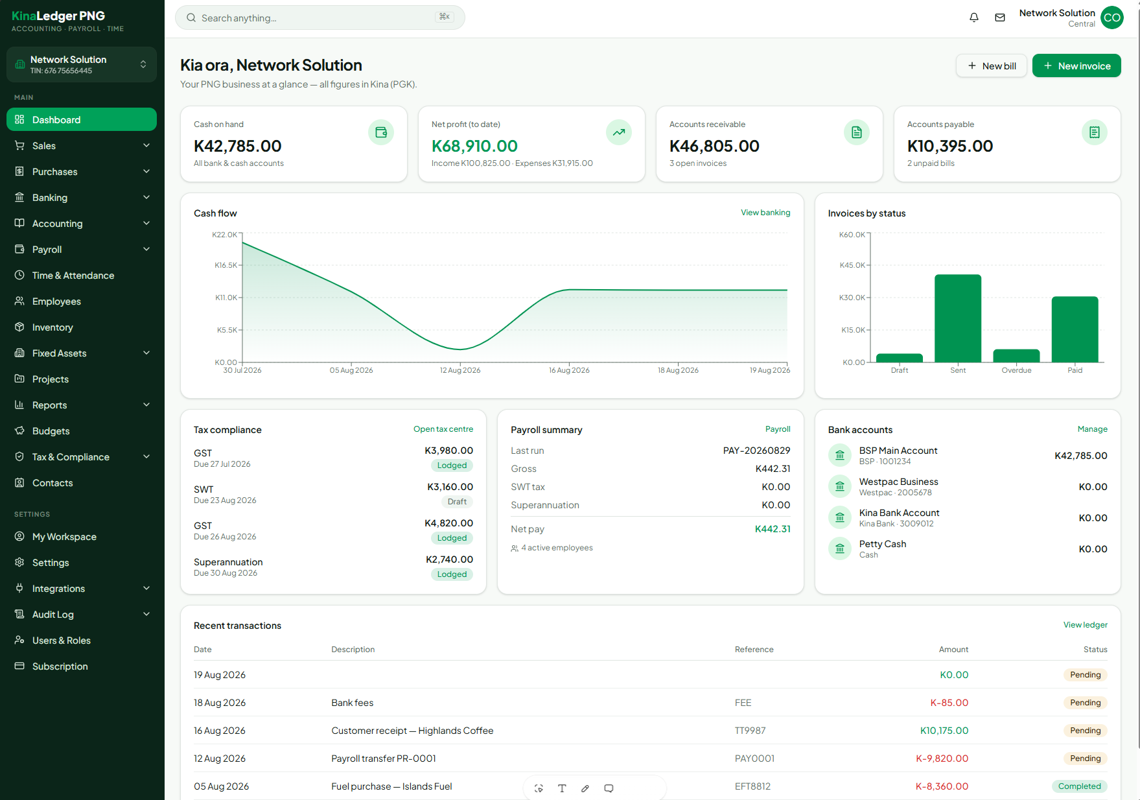The width and height of the screenshot is (1140, 800).
Task: Expand the Sales menu chevron
Action: click(146, 145)
